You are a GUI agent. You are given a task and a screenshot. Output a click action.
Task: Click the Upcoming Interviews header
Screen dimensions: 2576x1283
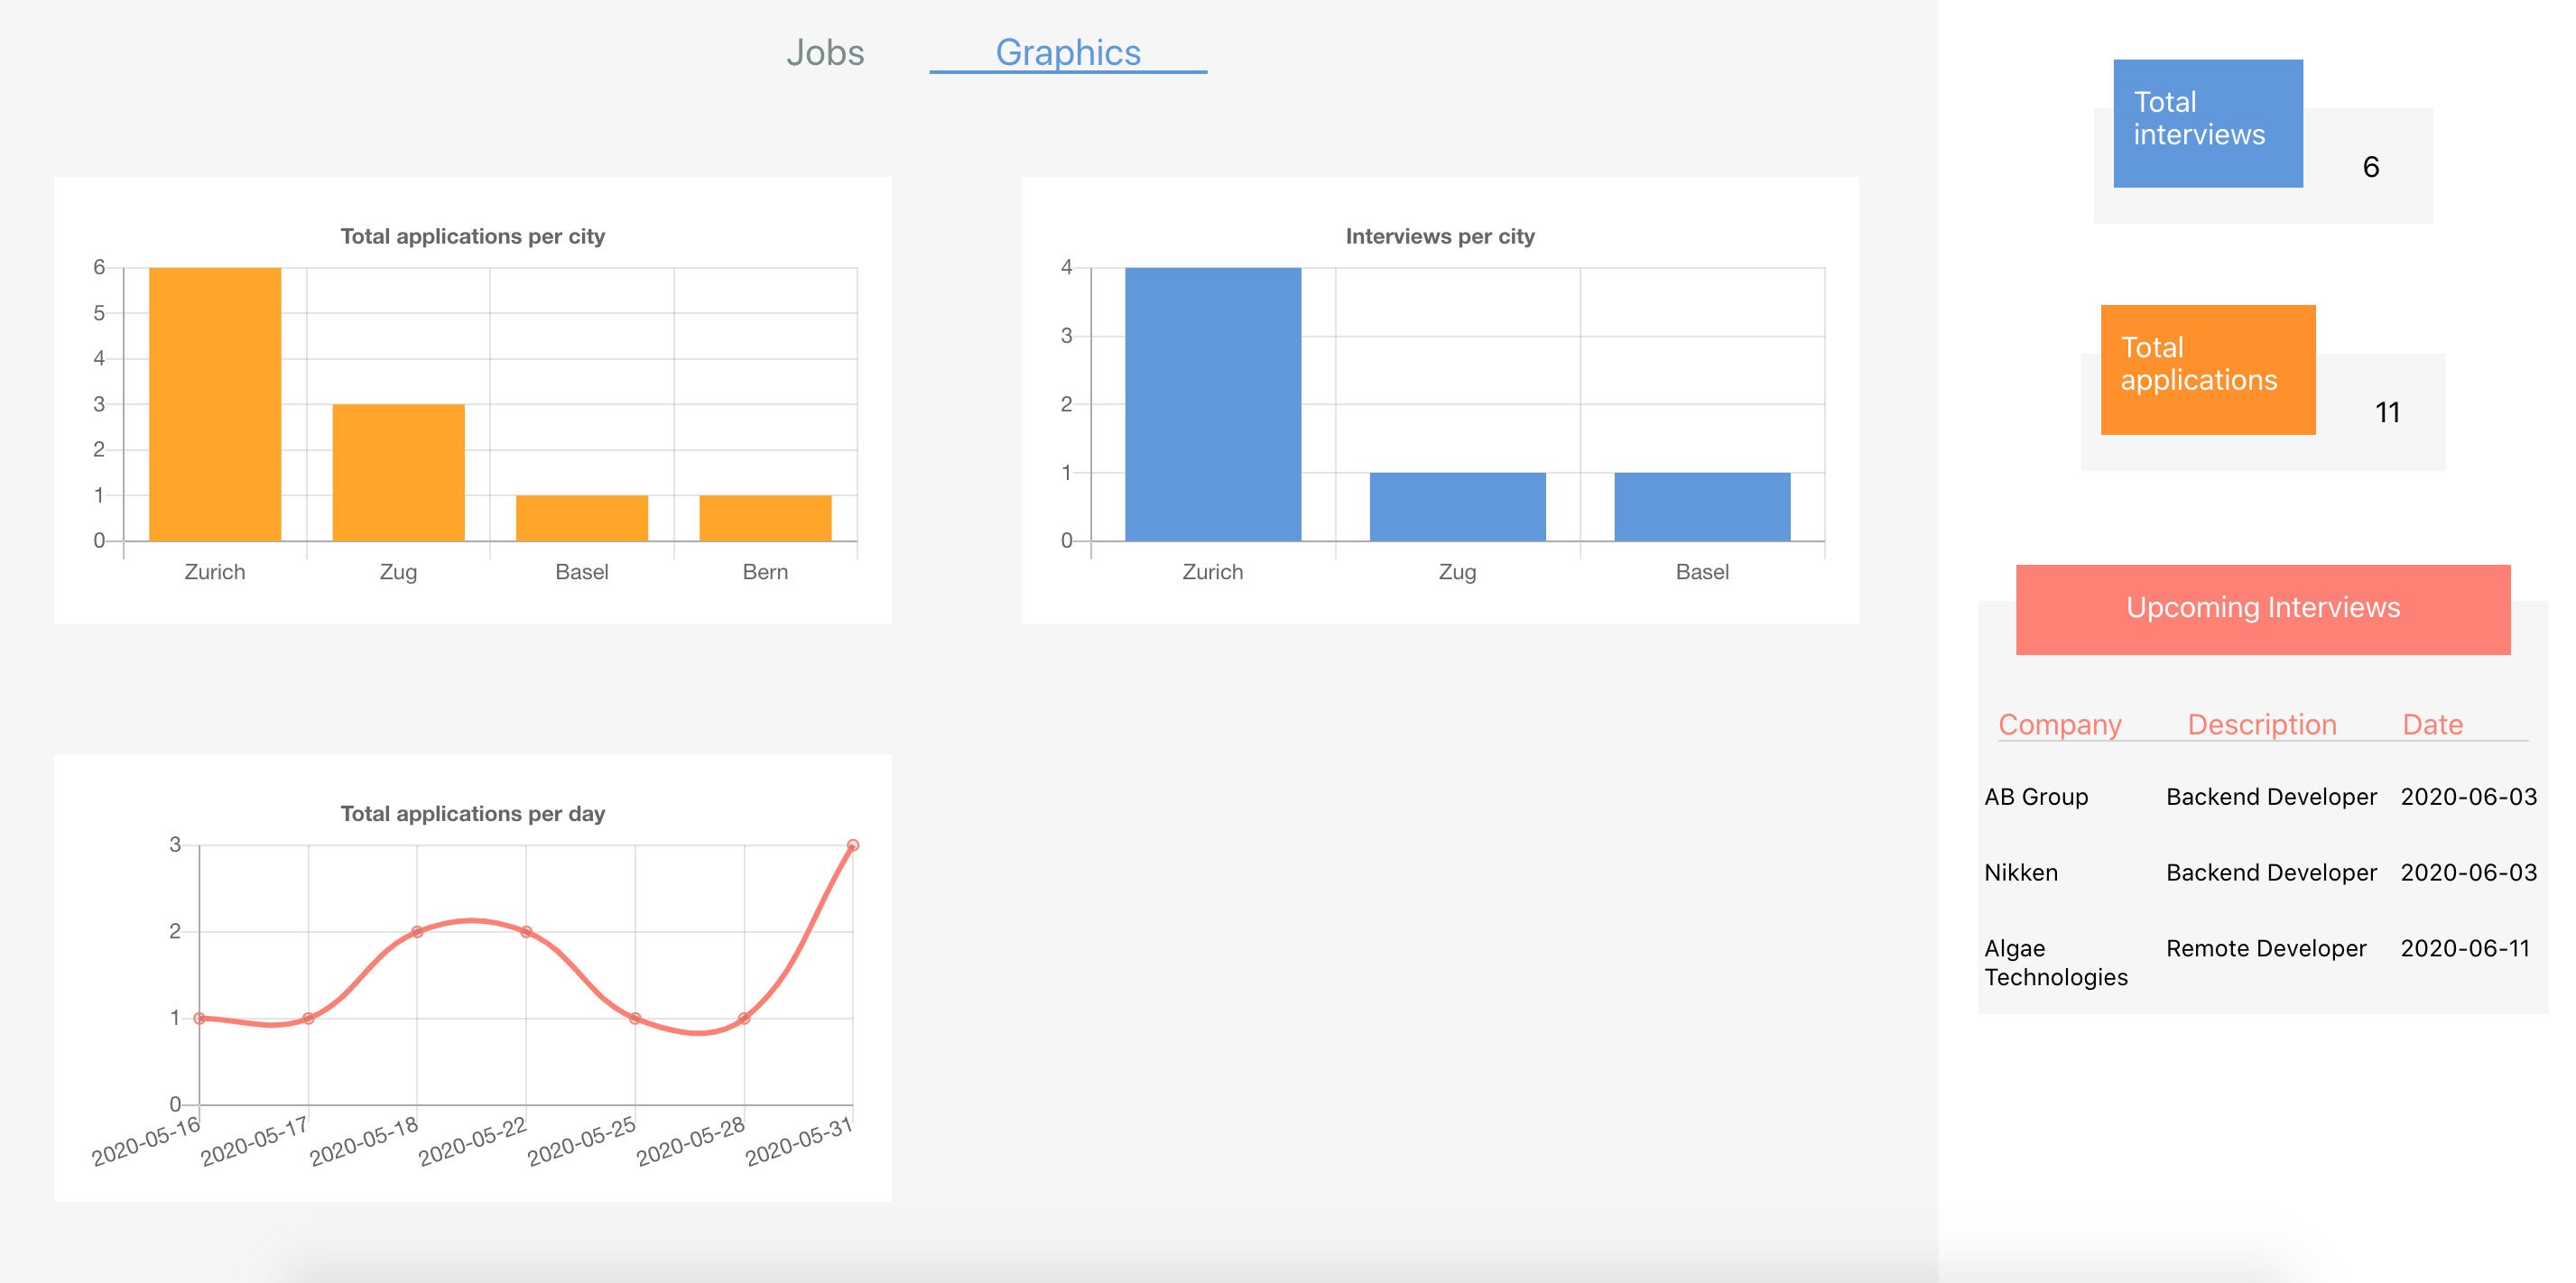tap(2262, 609)
